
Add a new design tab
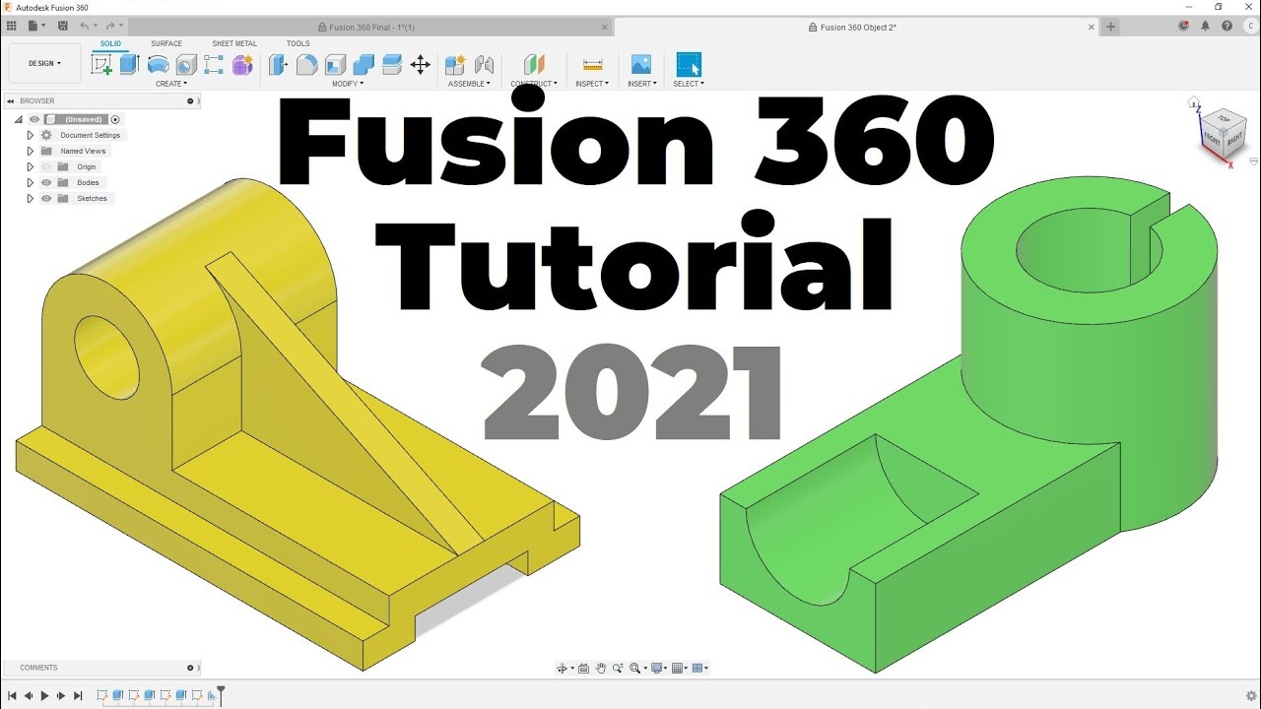pos(1110,27)
